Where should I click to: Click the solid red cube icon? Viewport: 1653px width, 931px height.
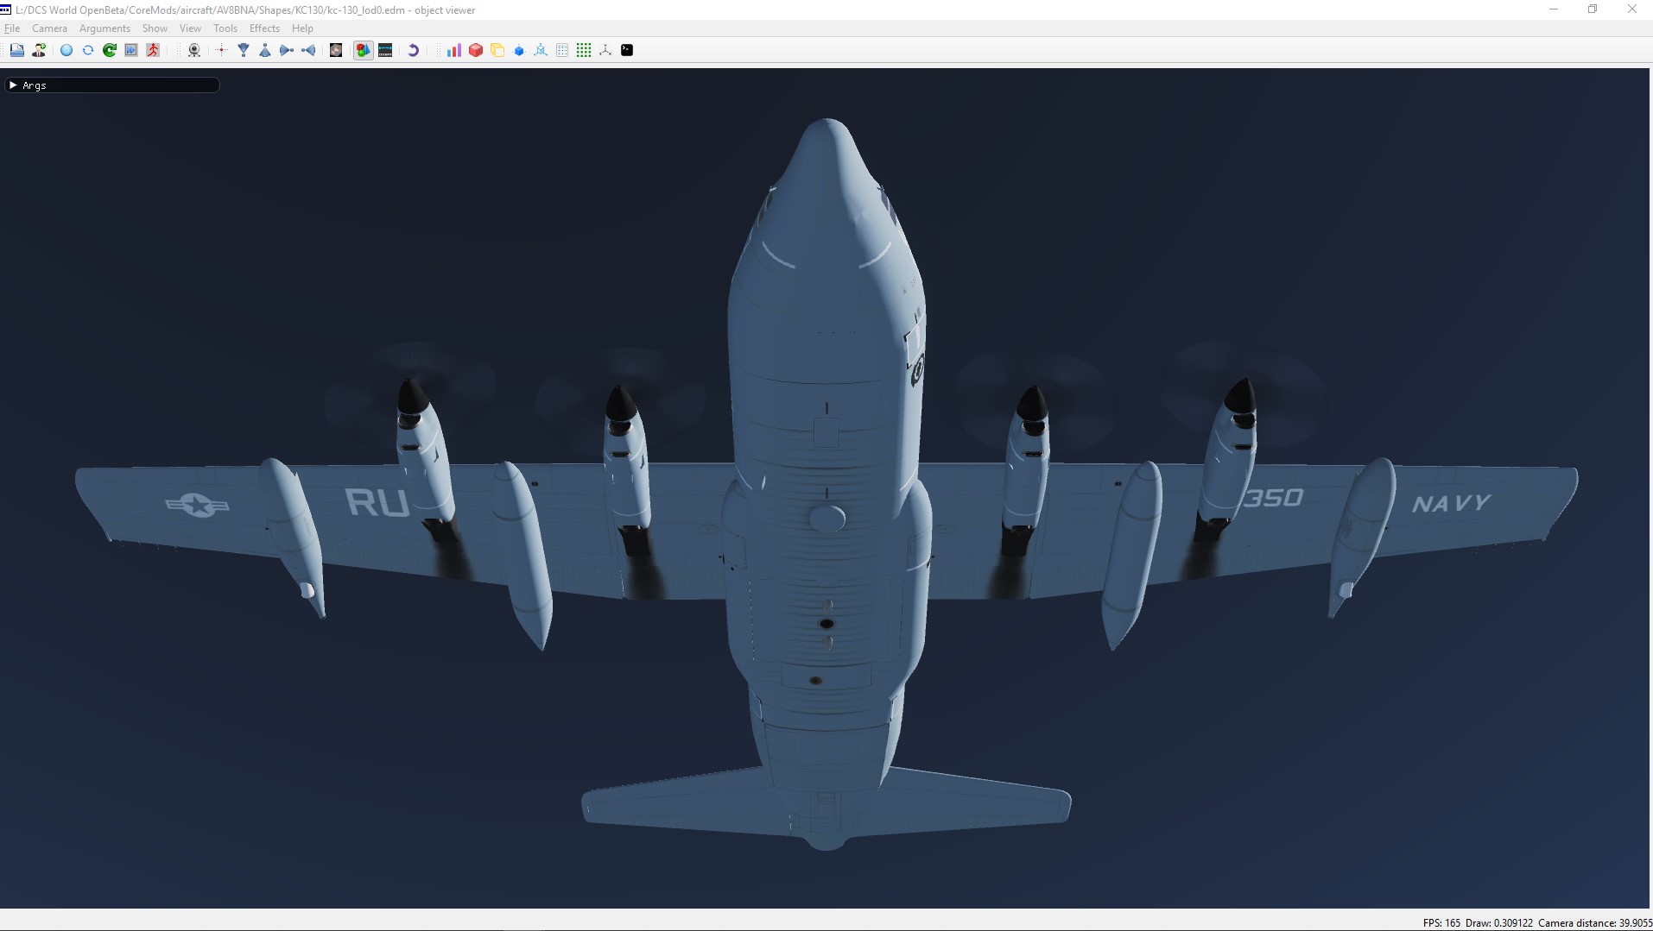(x=475, y=50)
